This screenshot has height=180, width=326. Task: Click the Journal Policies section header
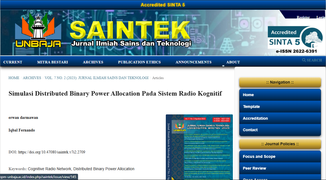280,144
